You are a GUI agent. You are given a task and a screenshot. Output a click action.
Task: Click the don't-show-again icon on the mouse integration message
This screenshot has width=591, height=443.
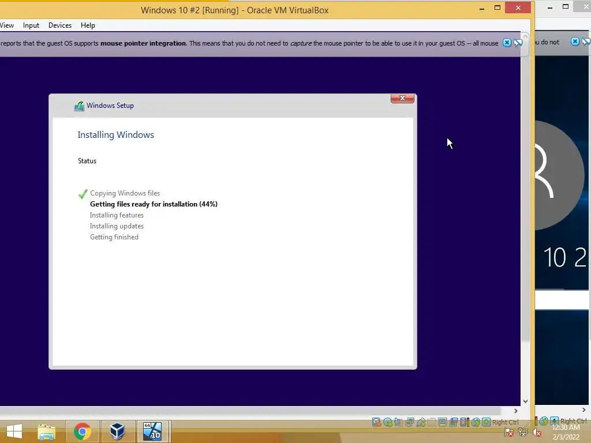[518, 43]
